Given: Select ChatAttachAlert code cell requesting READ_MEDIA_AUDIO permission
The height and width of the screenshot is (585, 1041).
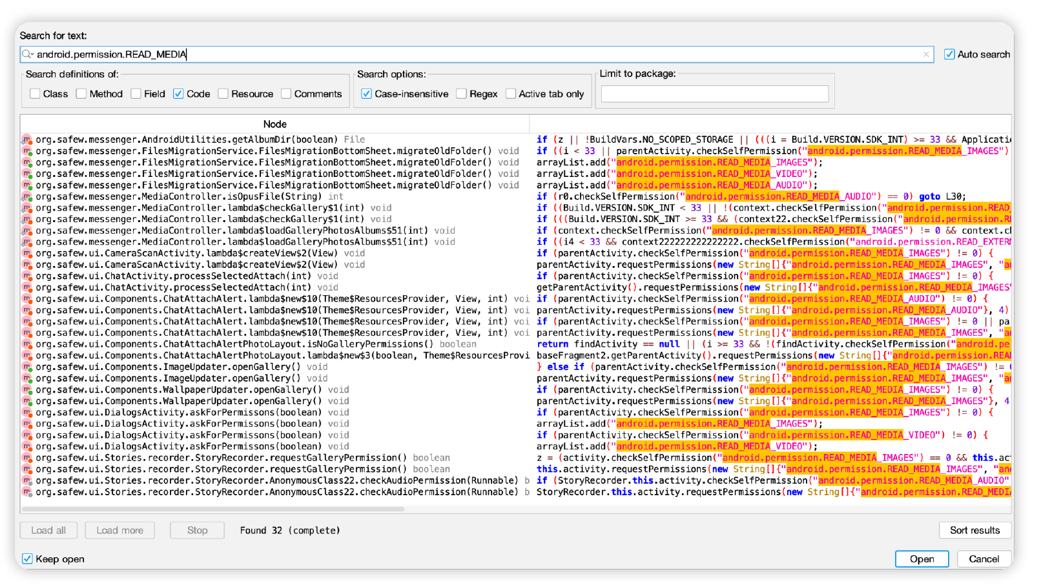Looking at the screenshot, I should [x=772, y=311].
